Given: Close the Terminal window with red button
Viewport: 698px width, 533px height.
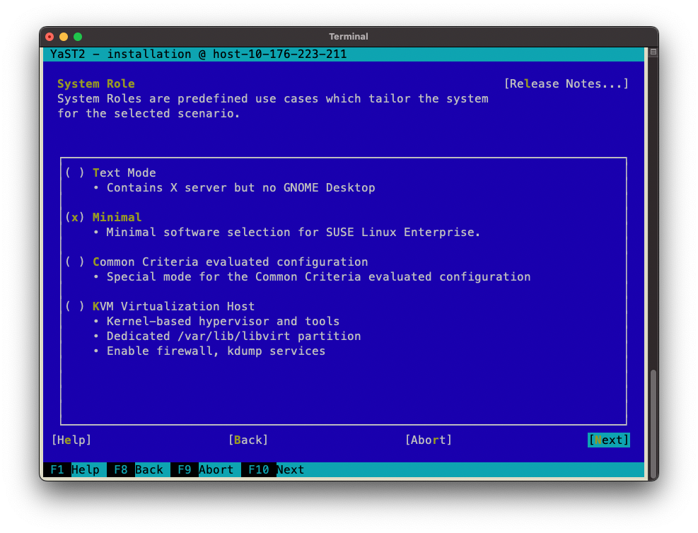Looking at the screenshot, I should (50, 37).
